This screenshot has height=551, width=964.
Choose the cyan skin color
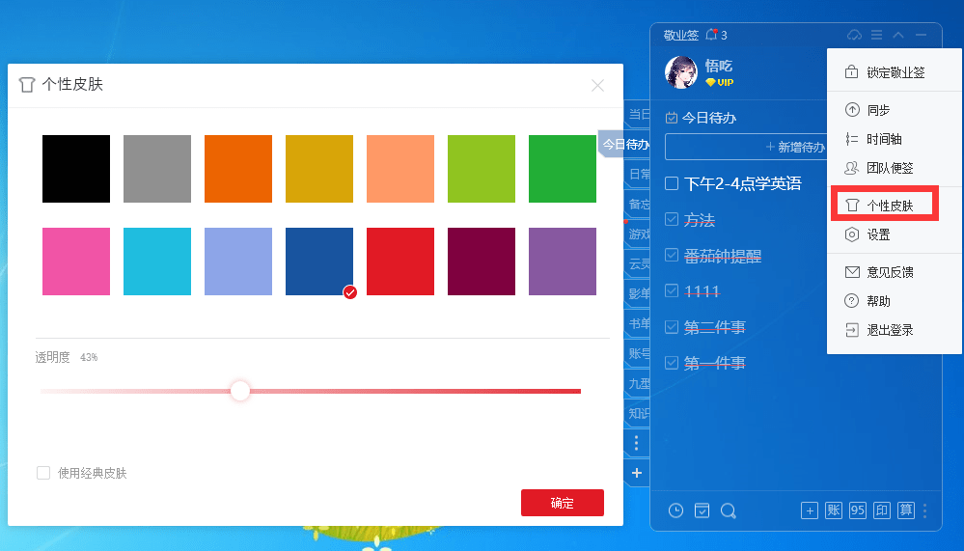tap(157, 262)
